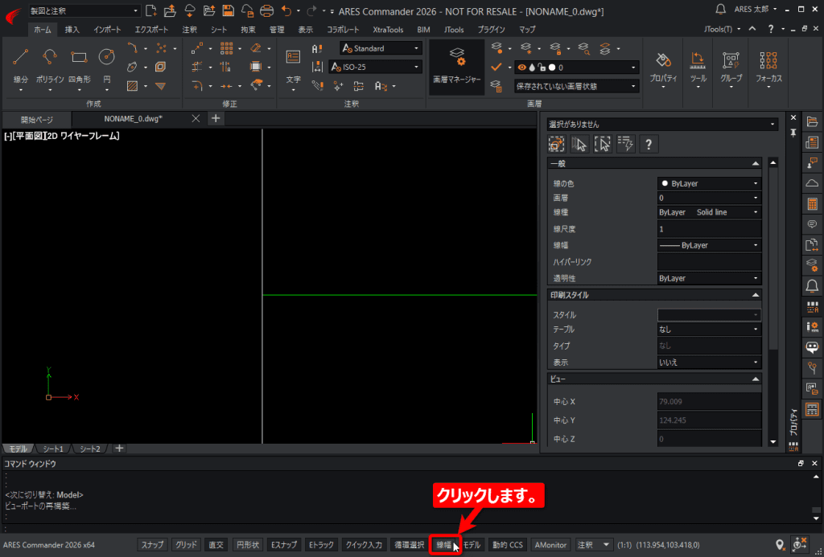Click the 線尺度 value field
The height and width of the screenshot is (557, 824).
(710, 229)
